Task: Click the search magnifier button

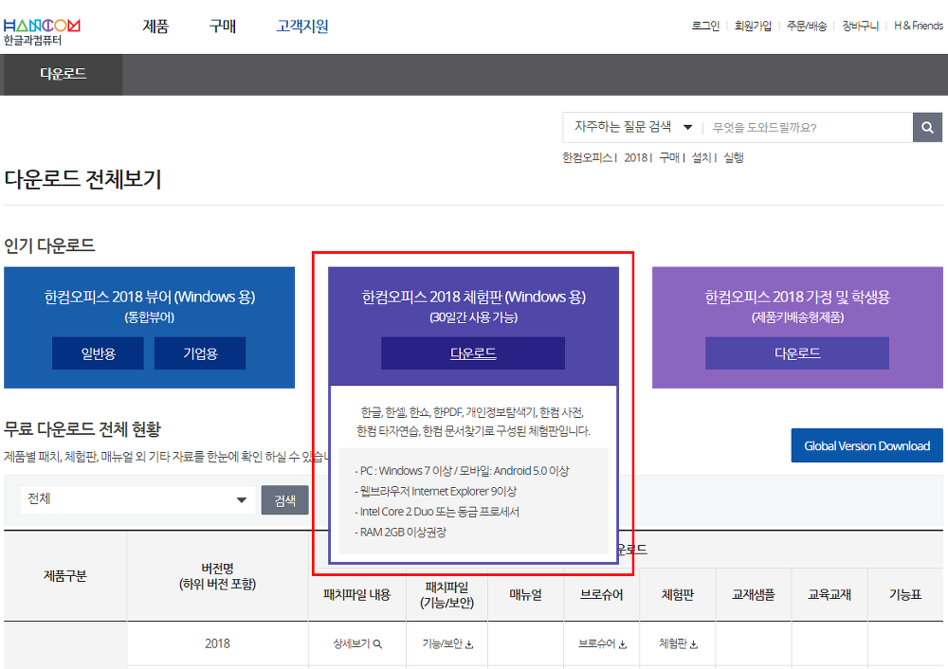Action: pyautogui.click(x=927, y=128)
